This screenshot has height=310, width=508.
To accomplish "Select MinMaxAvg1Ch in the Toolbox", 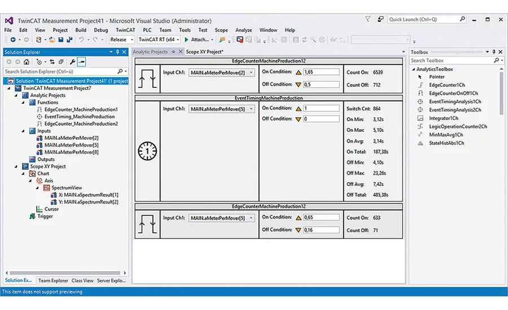I will pyautogui.click(x=446, y=135).
